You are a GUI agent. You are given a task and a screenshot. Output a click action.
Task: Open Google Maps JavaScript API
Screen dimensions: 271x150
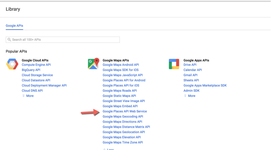tap(123, 75)
